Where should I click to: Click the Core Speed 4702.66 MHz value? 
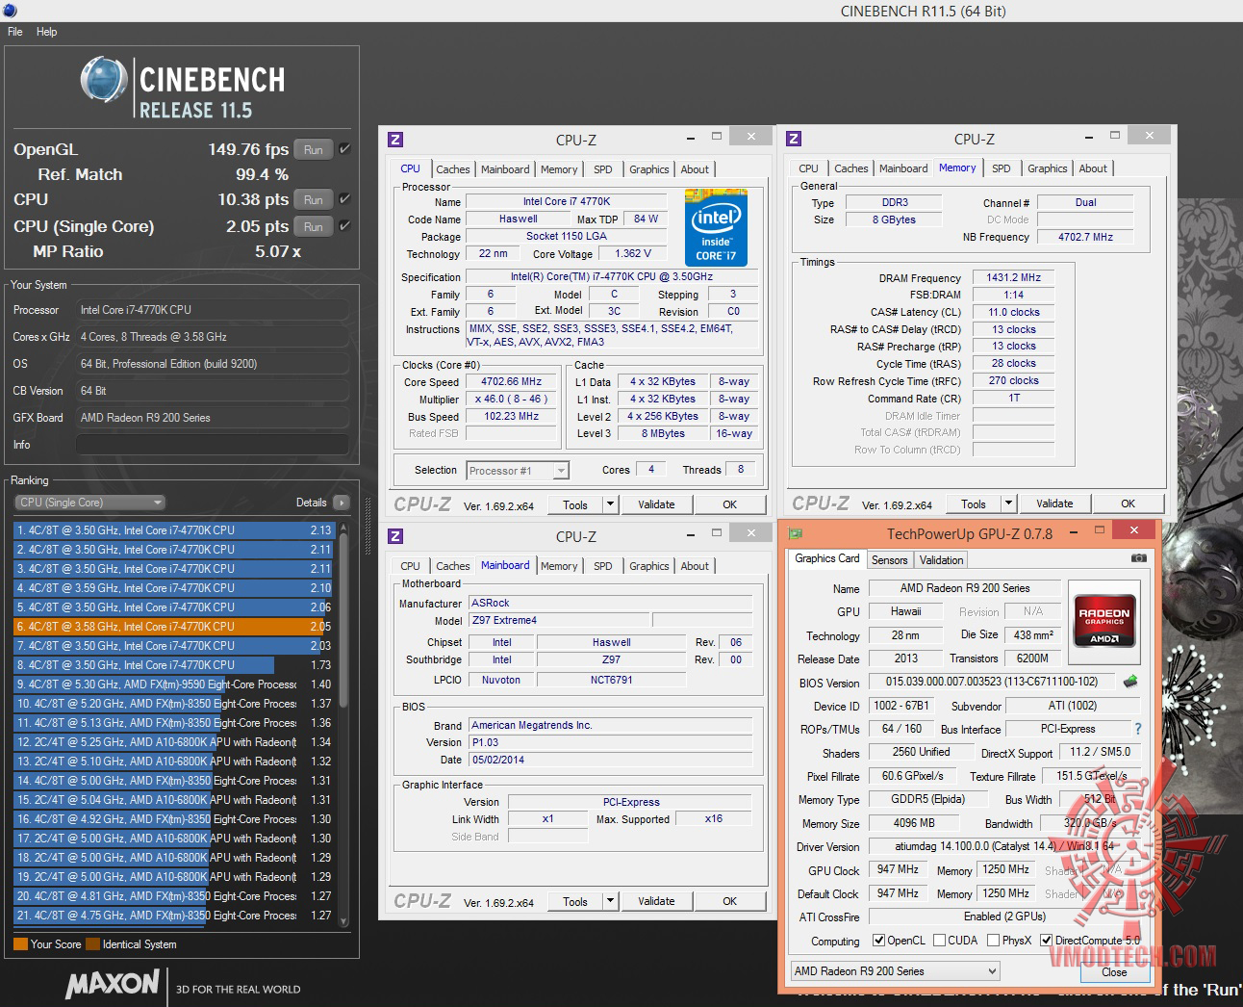[x=512, y=382]
